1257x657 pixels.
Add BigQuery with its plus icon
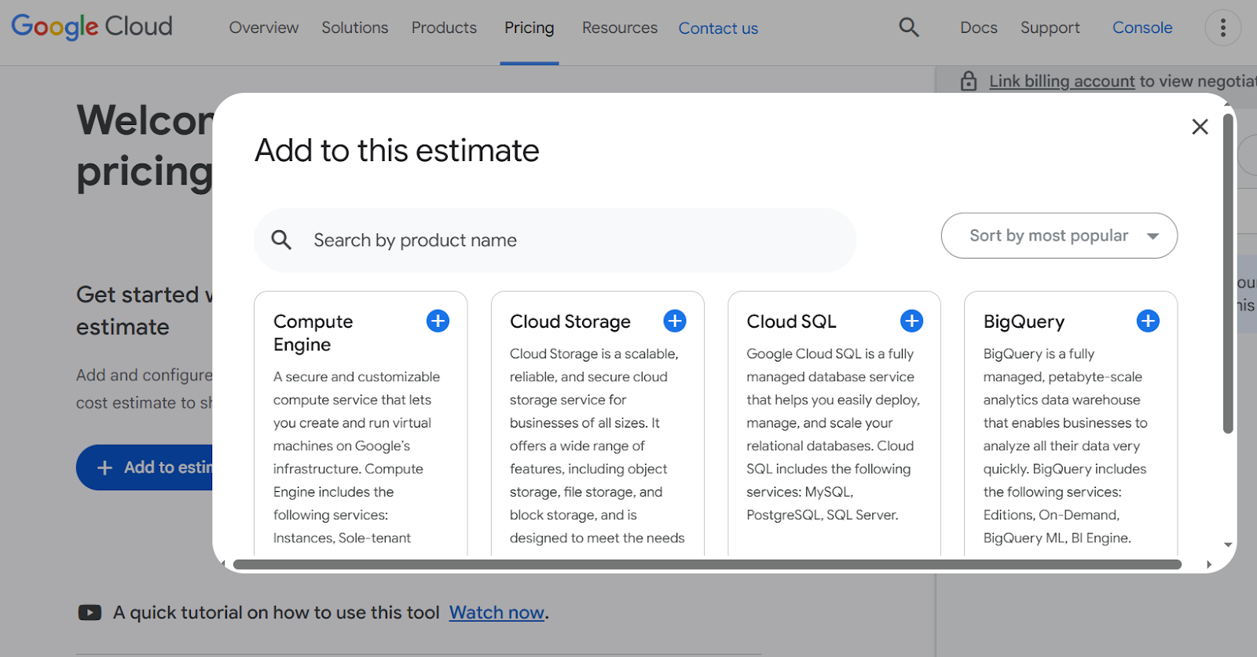click(1148, 321)
